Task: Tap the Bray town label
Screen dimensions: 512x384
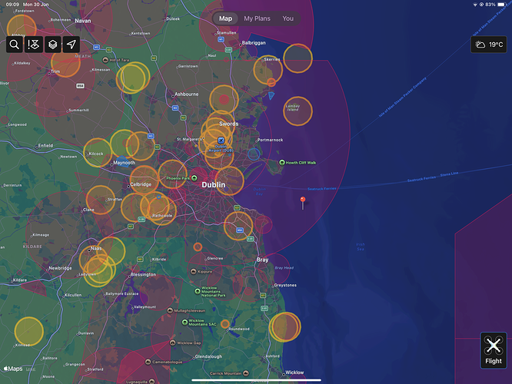Action: click(262, 260)
